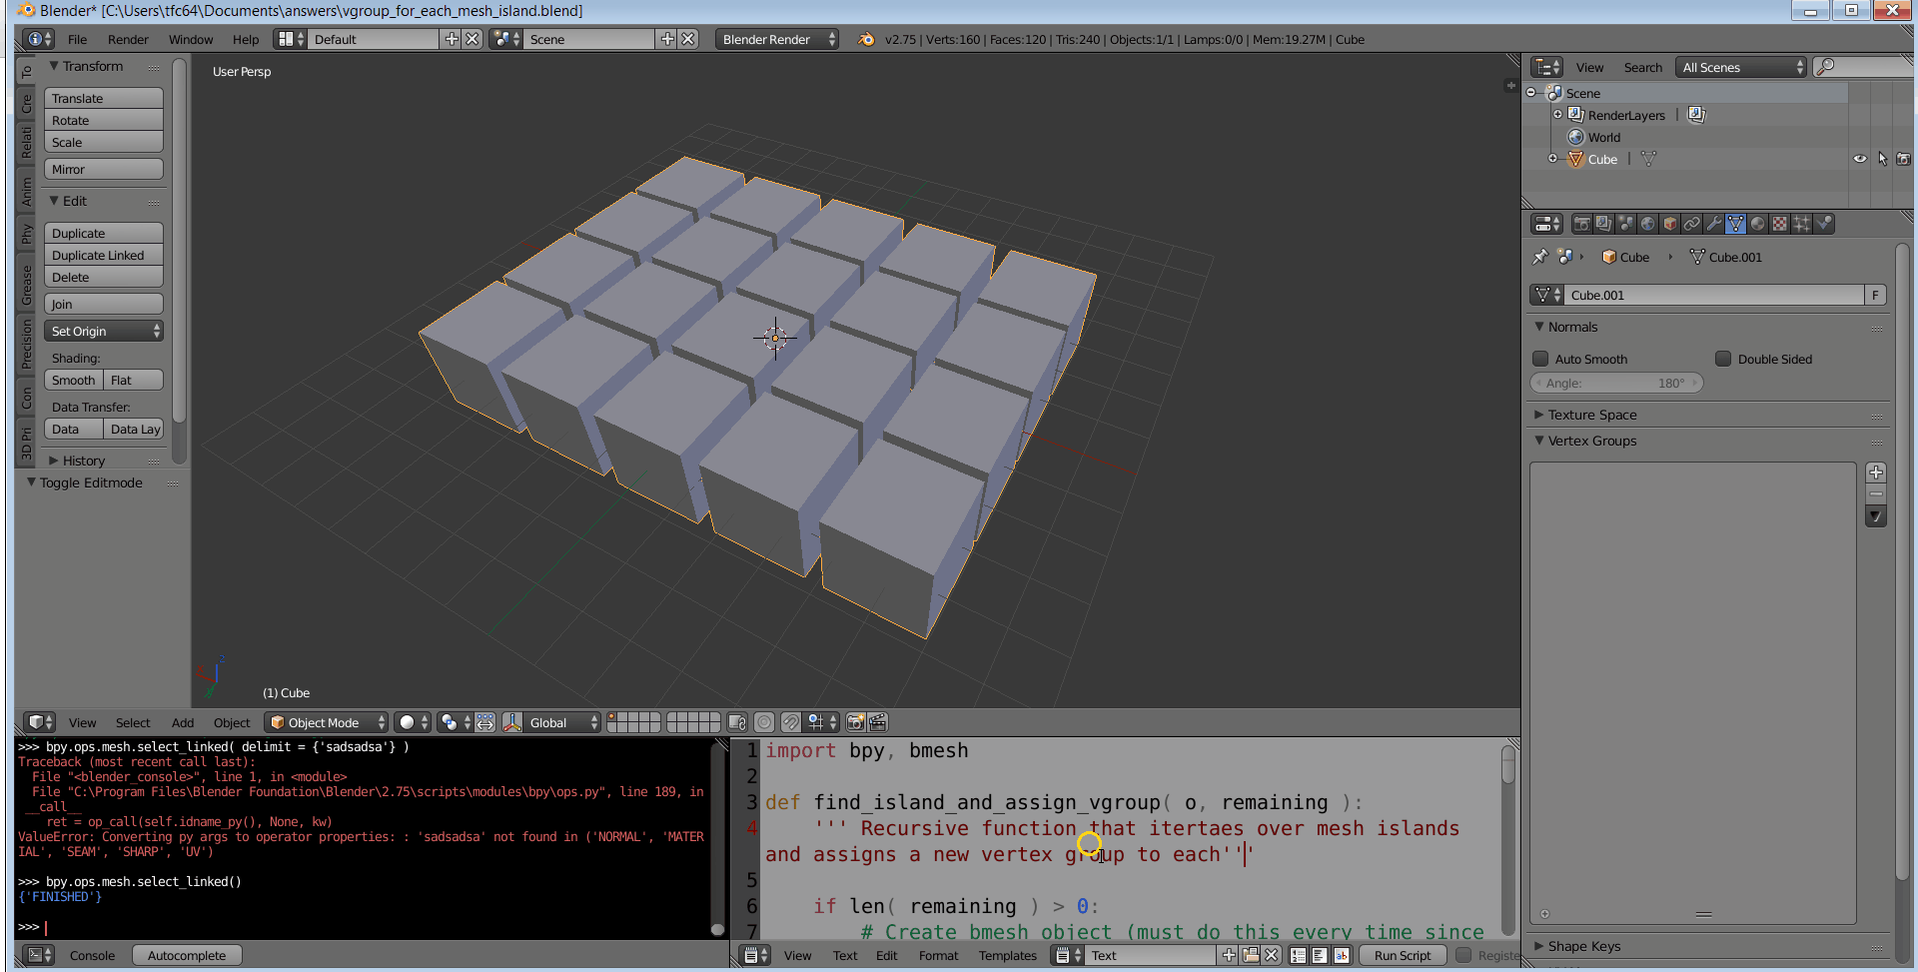Open the World properties tab
The image size is (1918, 972).
[1648, 224]
